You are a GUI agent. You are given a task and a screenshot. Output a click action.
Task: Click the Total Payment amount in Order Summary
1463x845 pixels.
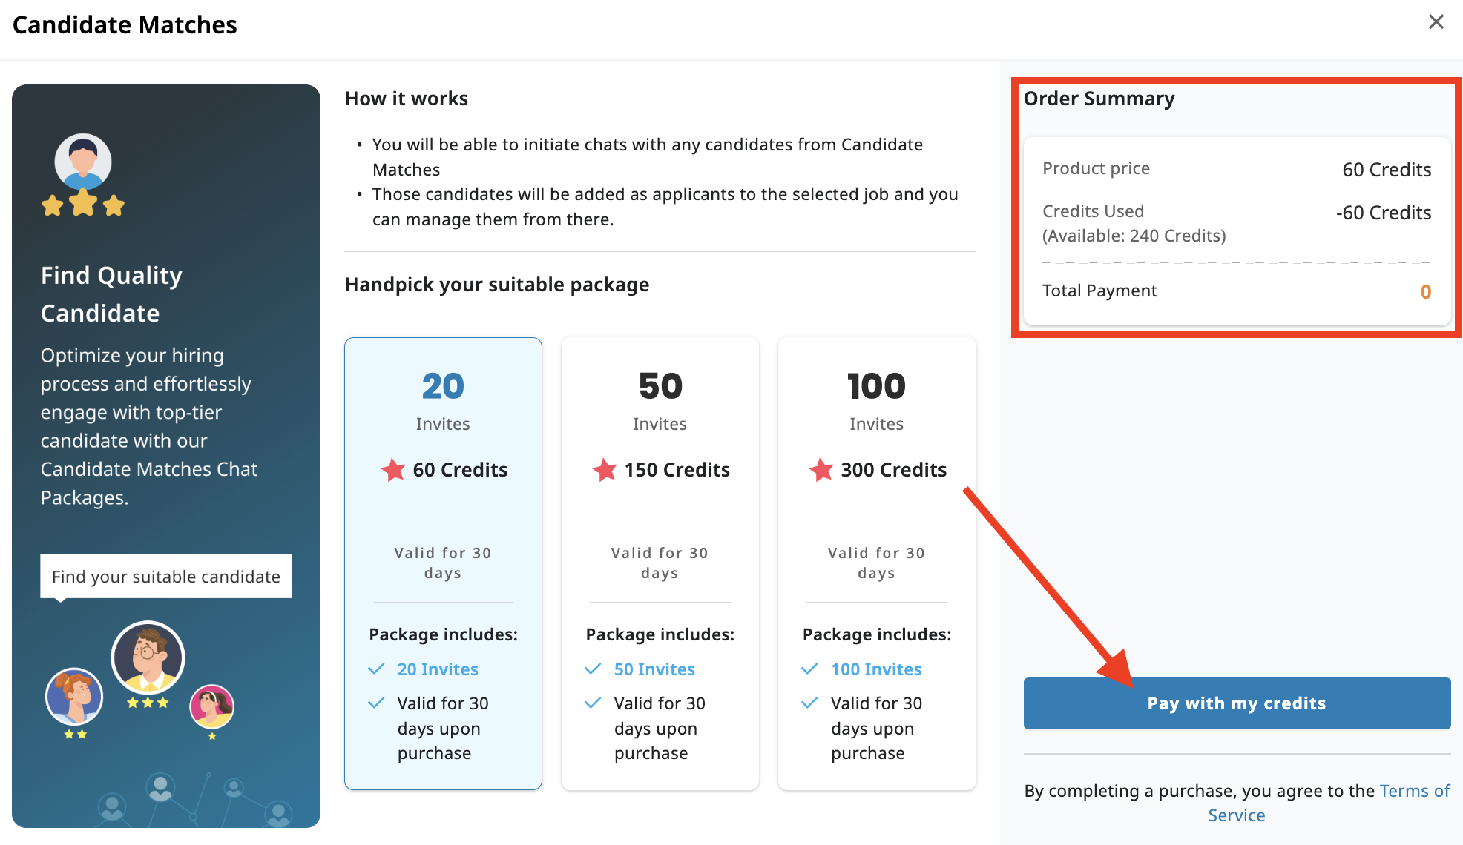pos(1425,291)
